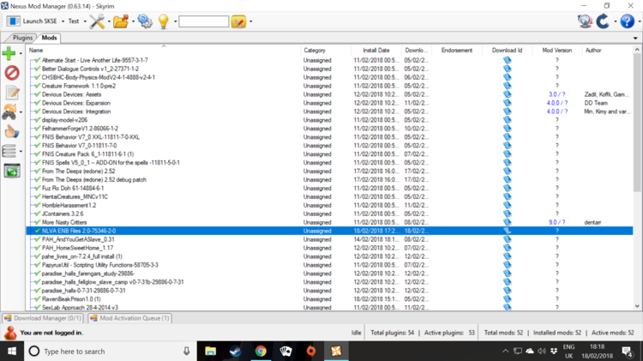The width and height of the screenshot is (643, 361).
Task: Expand the add mod dropdown arrow
Action: point(21,54)
